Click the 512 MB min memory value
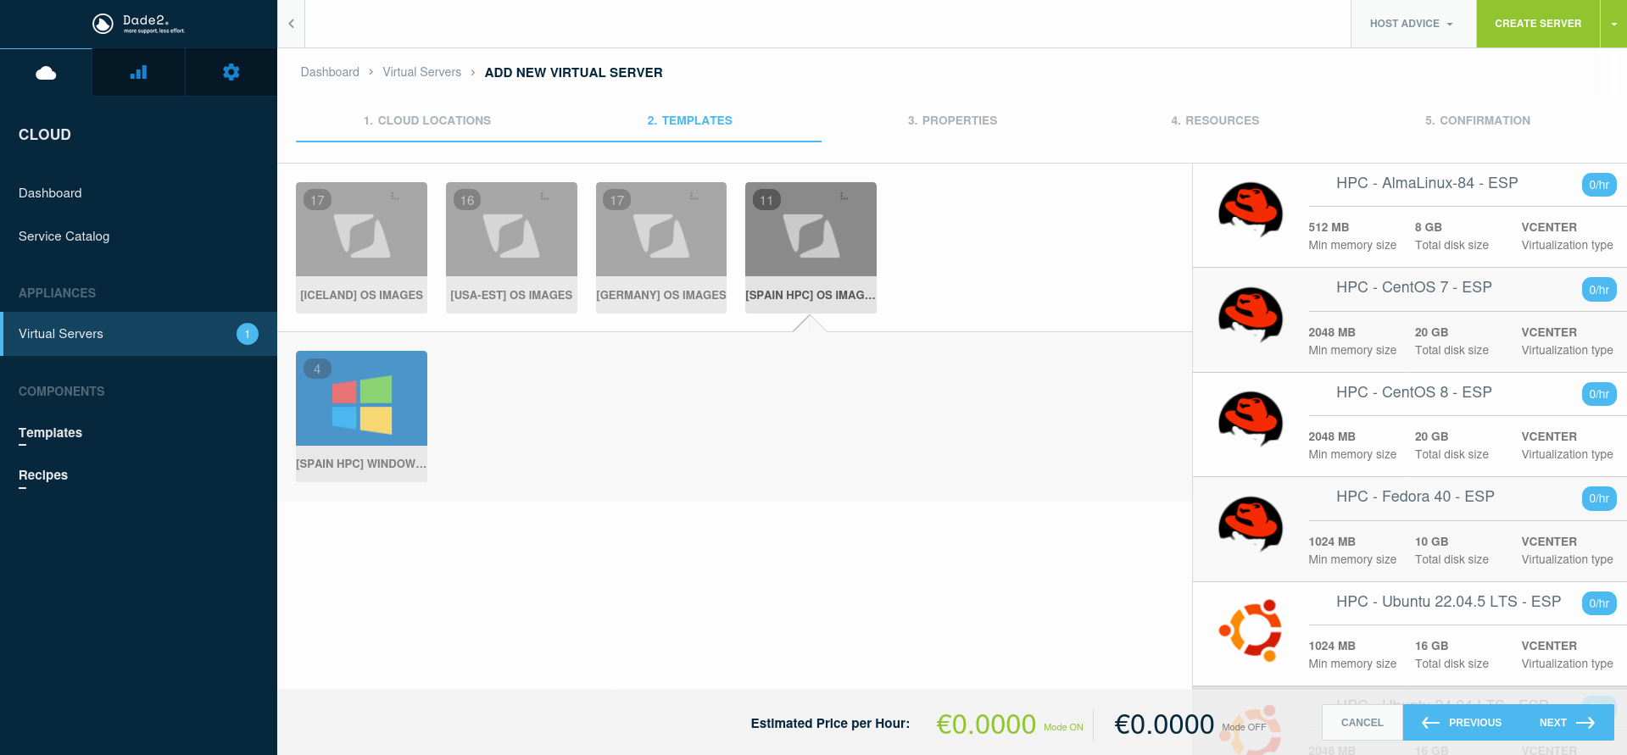1627x755 pixels. point(1329,227)
